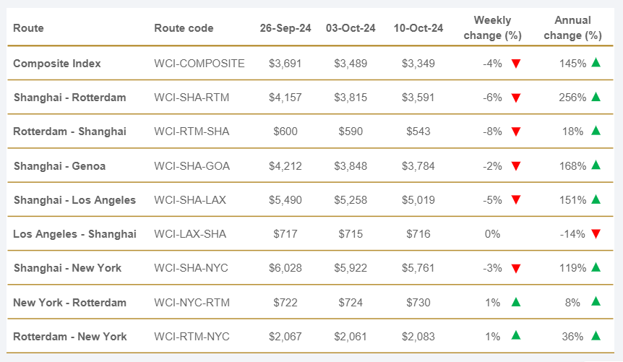Click green annual arrow for Shanghai - Rotterdam

coord(596,97)
